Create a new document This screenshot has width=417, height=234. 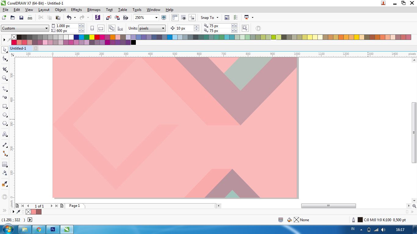(x=4, y=18)
